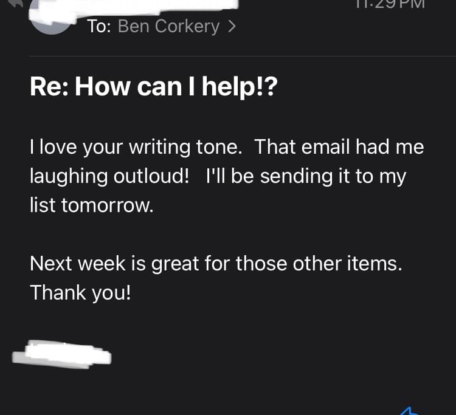
Task: Tap the divider line below the header
Action: click(243, 56)
